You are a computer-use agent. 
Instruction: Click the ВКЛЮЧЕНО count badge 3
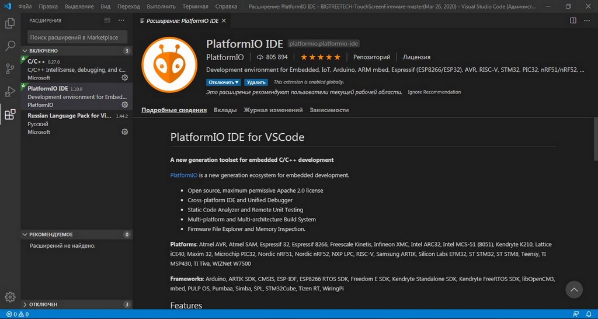click(127, 51)
